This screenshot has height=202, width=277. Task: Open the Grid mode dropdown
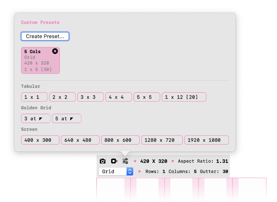coord(116,171)
